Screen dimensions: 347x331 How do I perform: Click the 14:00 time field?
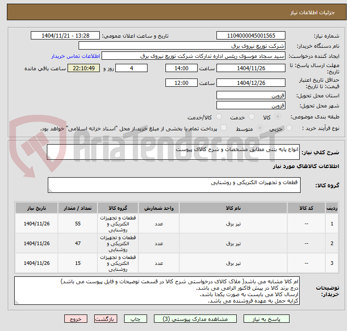point(181,68)
